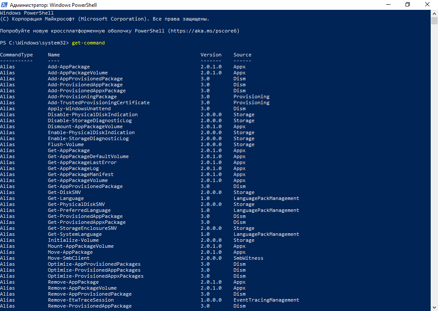Click the scrollbar up arrow

click(434, 13)
